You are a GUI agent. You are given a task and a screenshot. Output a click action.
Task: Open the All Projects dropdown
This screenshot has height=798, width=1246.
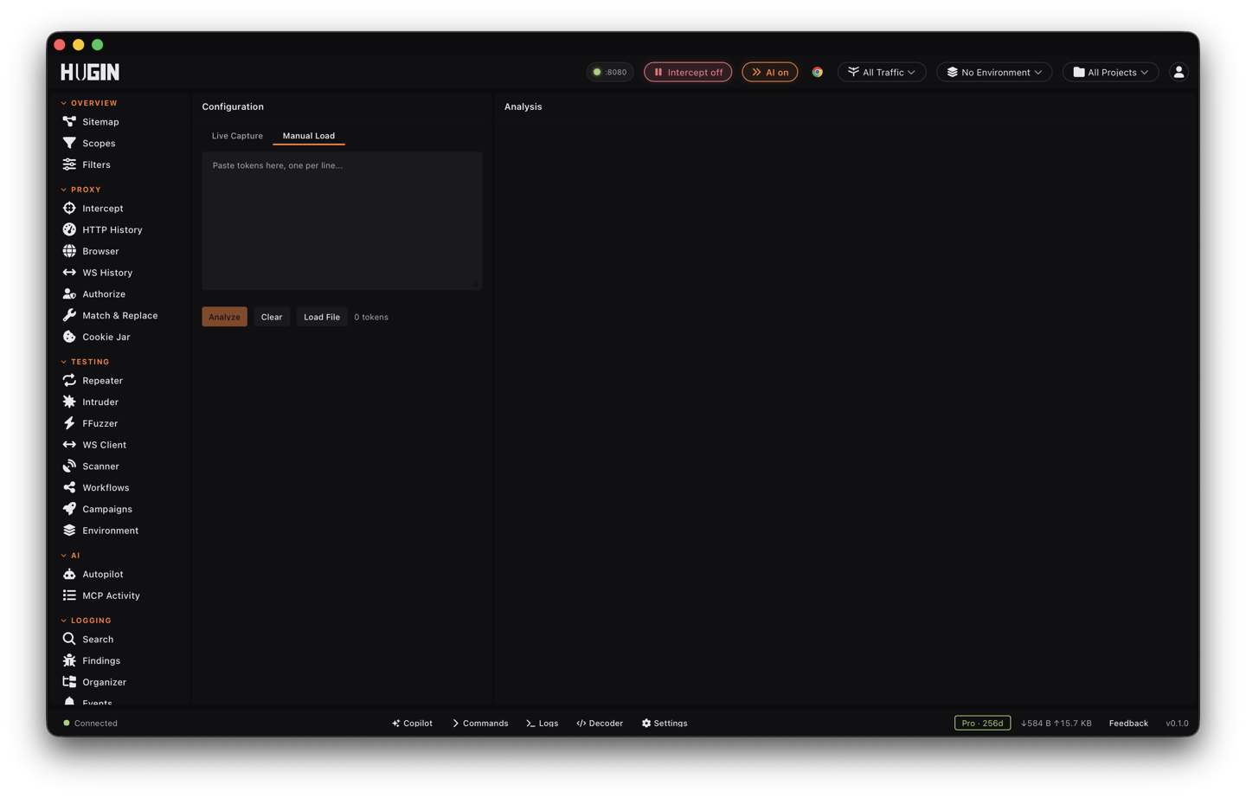pyautogui.click(x=1111, y=72)
